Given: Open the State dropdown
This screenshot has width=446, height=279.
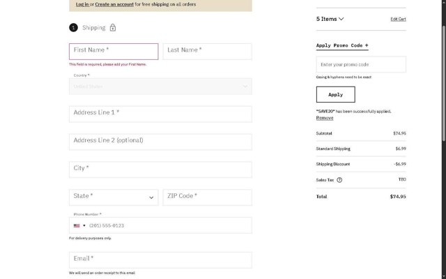Looking at the screenshot, I should 114,197.
